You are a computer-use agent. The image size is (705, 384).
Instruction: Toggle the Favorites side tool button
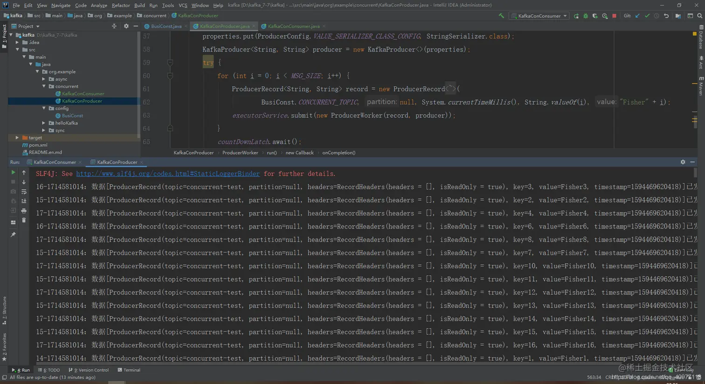click(x=4, y=347)
